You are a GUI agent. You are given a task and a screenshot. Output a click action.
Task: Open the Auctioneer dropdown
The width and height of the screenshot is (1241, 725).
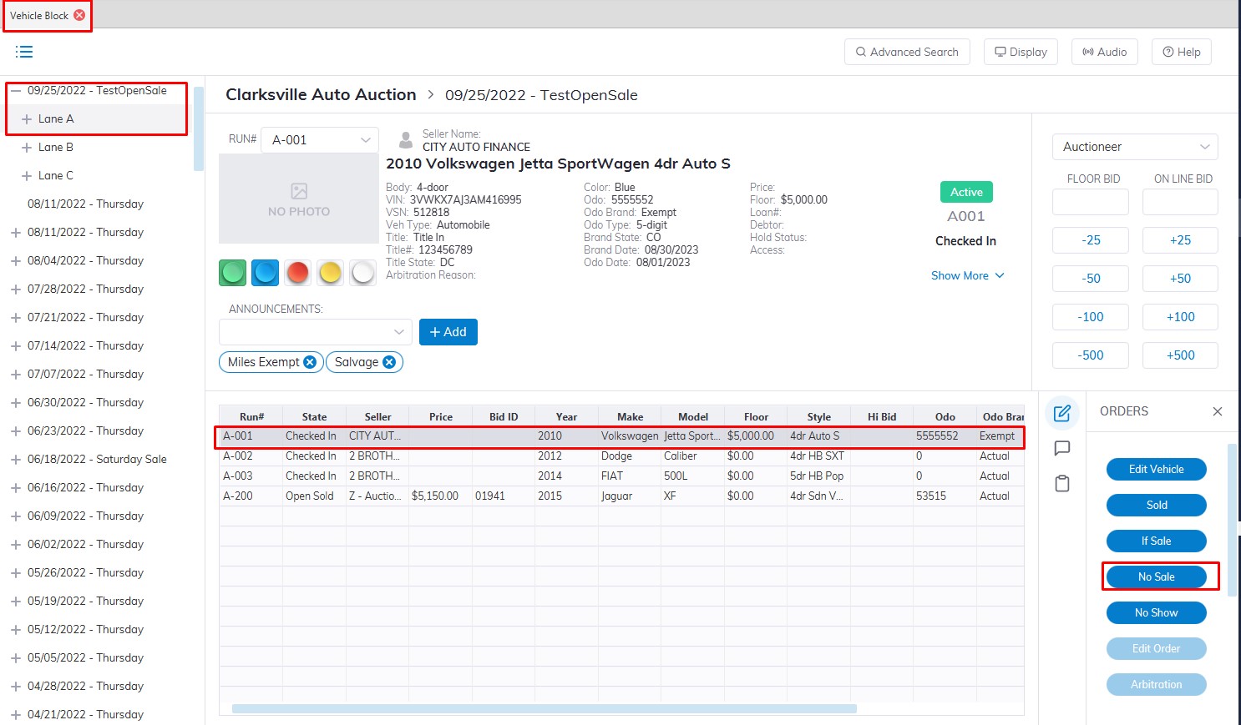[x=1134, y=147]
